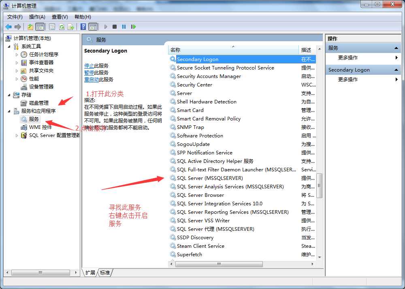Expand the 性能 tree node

17,79
